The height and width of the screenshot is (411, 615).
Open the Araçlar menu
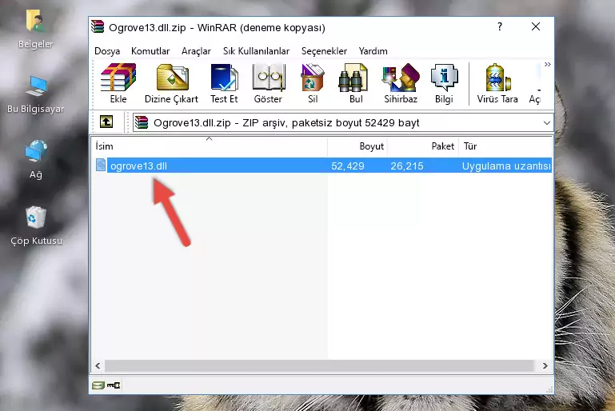196,51
